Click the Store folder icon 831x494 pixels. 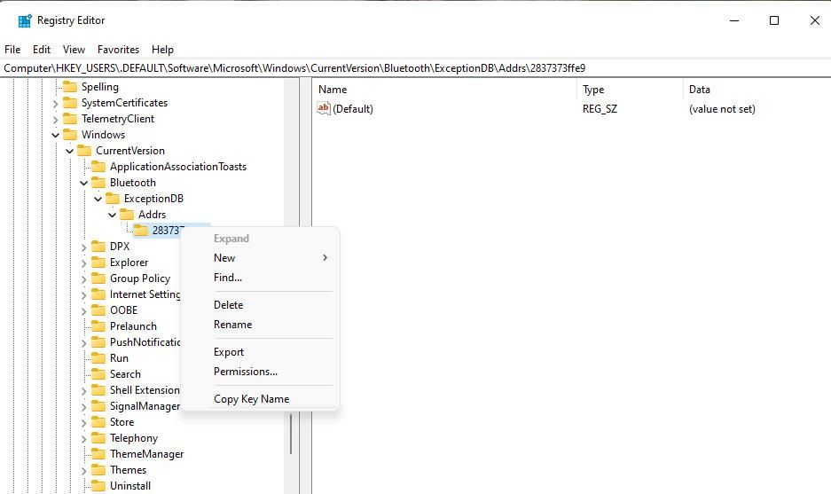(98, 422)
